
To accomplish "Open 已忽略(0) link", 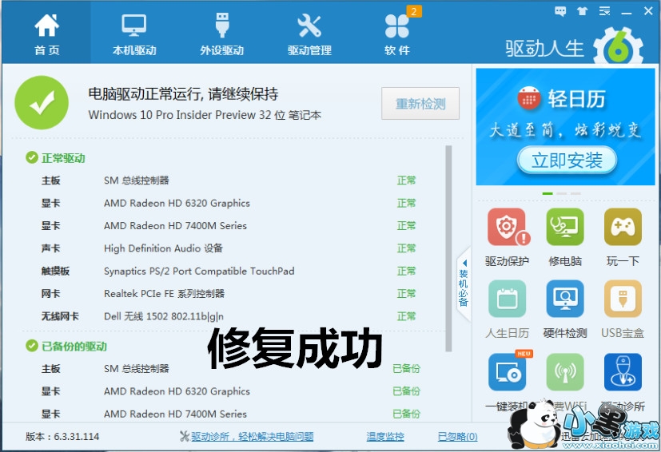I will (457, 436).
